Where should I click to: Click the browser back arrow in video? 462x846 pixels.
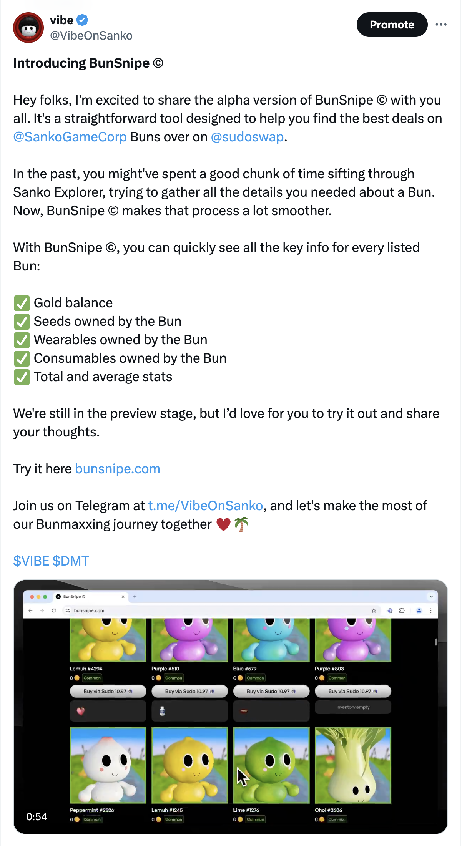tap(31, 610)
